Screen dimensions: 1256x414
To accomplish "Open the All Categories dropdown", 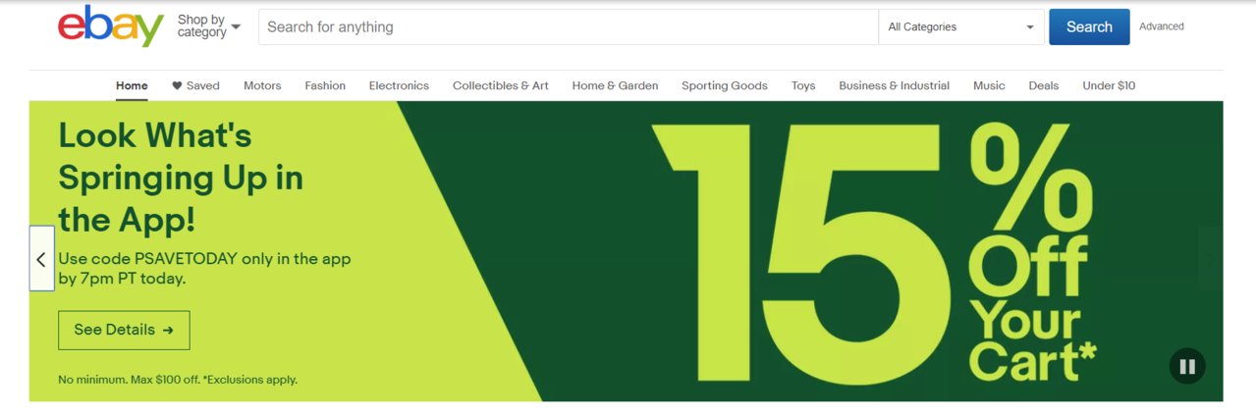I will pyautogui.click(x=961, y=27).
